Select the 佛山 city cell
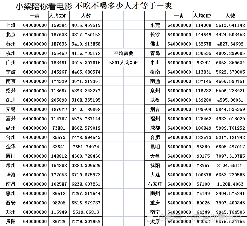Screen dimensions: 247x226 click(155, 44)
